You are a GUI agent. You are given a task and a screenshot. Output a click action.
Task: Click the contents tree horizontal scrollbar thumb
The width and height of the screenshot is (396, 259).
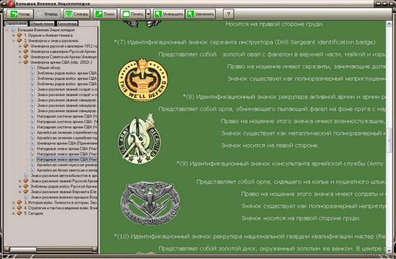(x=23, y=249)
